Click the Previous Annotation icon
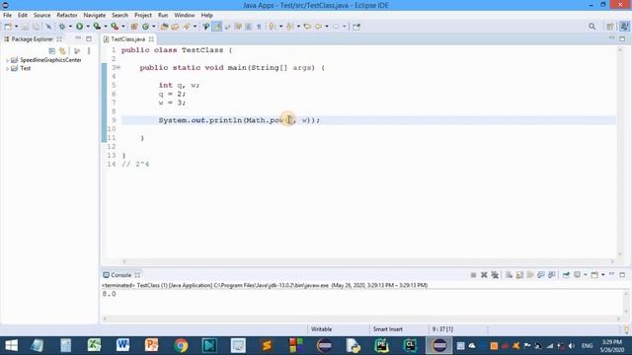 [x=289, y=27]
